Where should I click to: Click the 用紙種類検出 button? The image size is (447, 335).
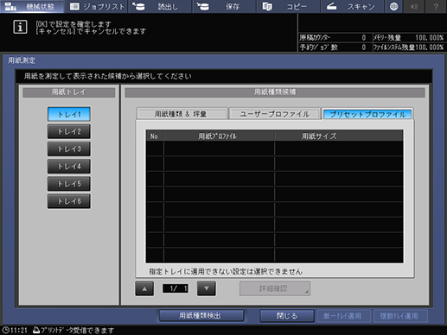(201, 316)
